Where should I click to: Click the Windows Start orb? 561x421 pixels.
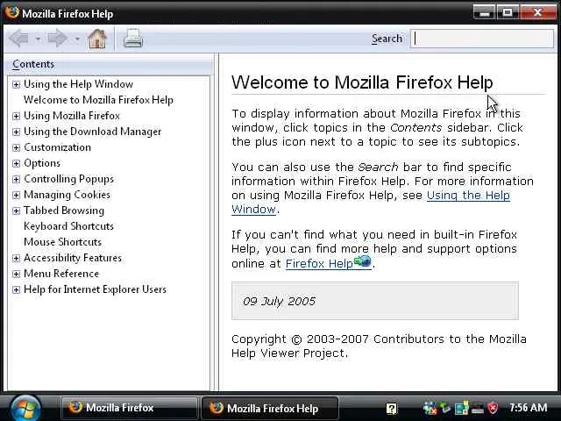pos(25,408)
